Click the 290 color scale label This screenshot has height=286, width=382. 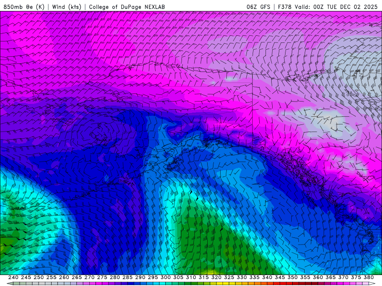click(x=140, y=277)
